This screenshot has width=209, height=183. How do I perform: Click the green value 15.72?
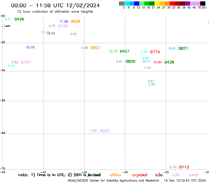(x=113, y=51)
